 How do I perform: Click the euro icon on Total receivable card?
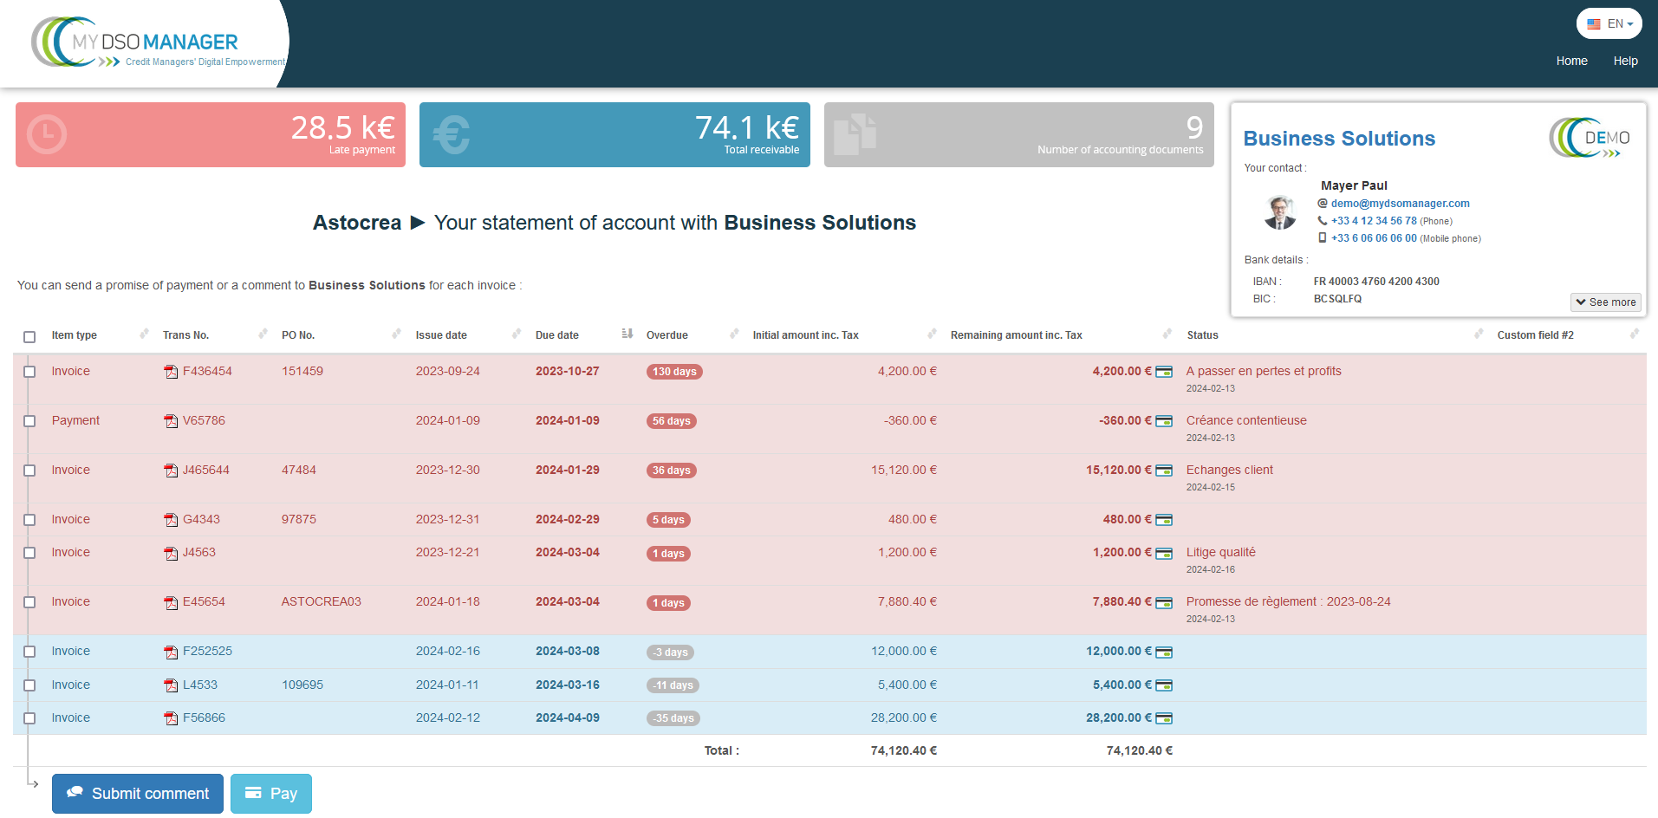point(452,135)
